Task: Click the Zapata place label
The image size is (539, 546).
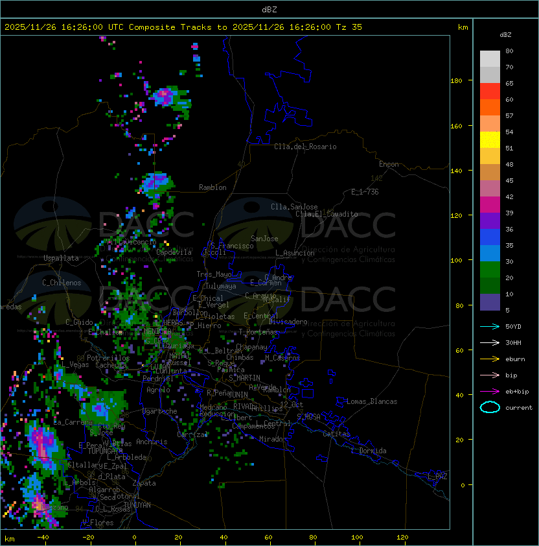Action: pyautogui.click(x=144, y=483)
